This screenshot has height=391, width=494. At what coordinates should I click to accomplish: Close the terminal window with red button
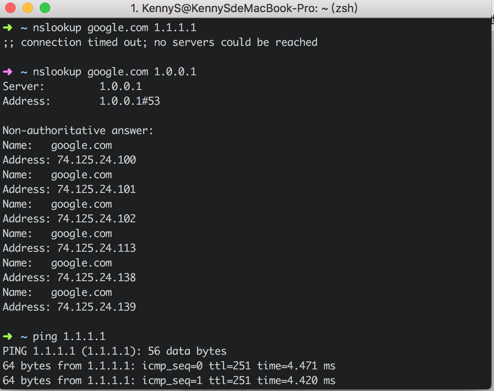(10, 8)
